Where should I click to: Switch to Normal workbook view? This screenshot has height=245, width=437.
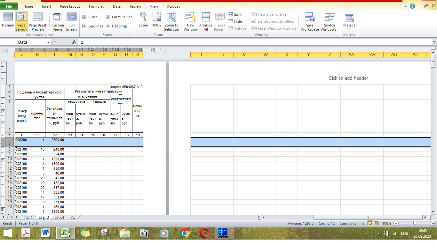click(x=8, y=21)
